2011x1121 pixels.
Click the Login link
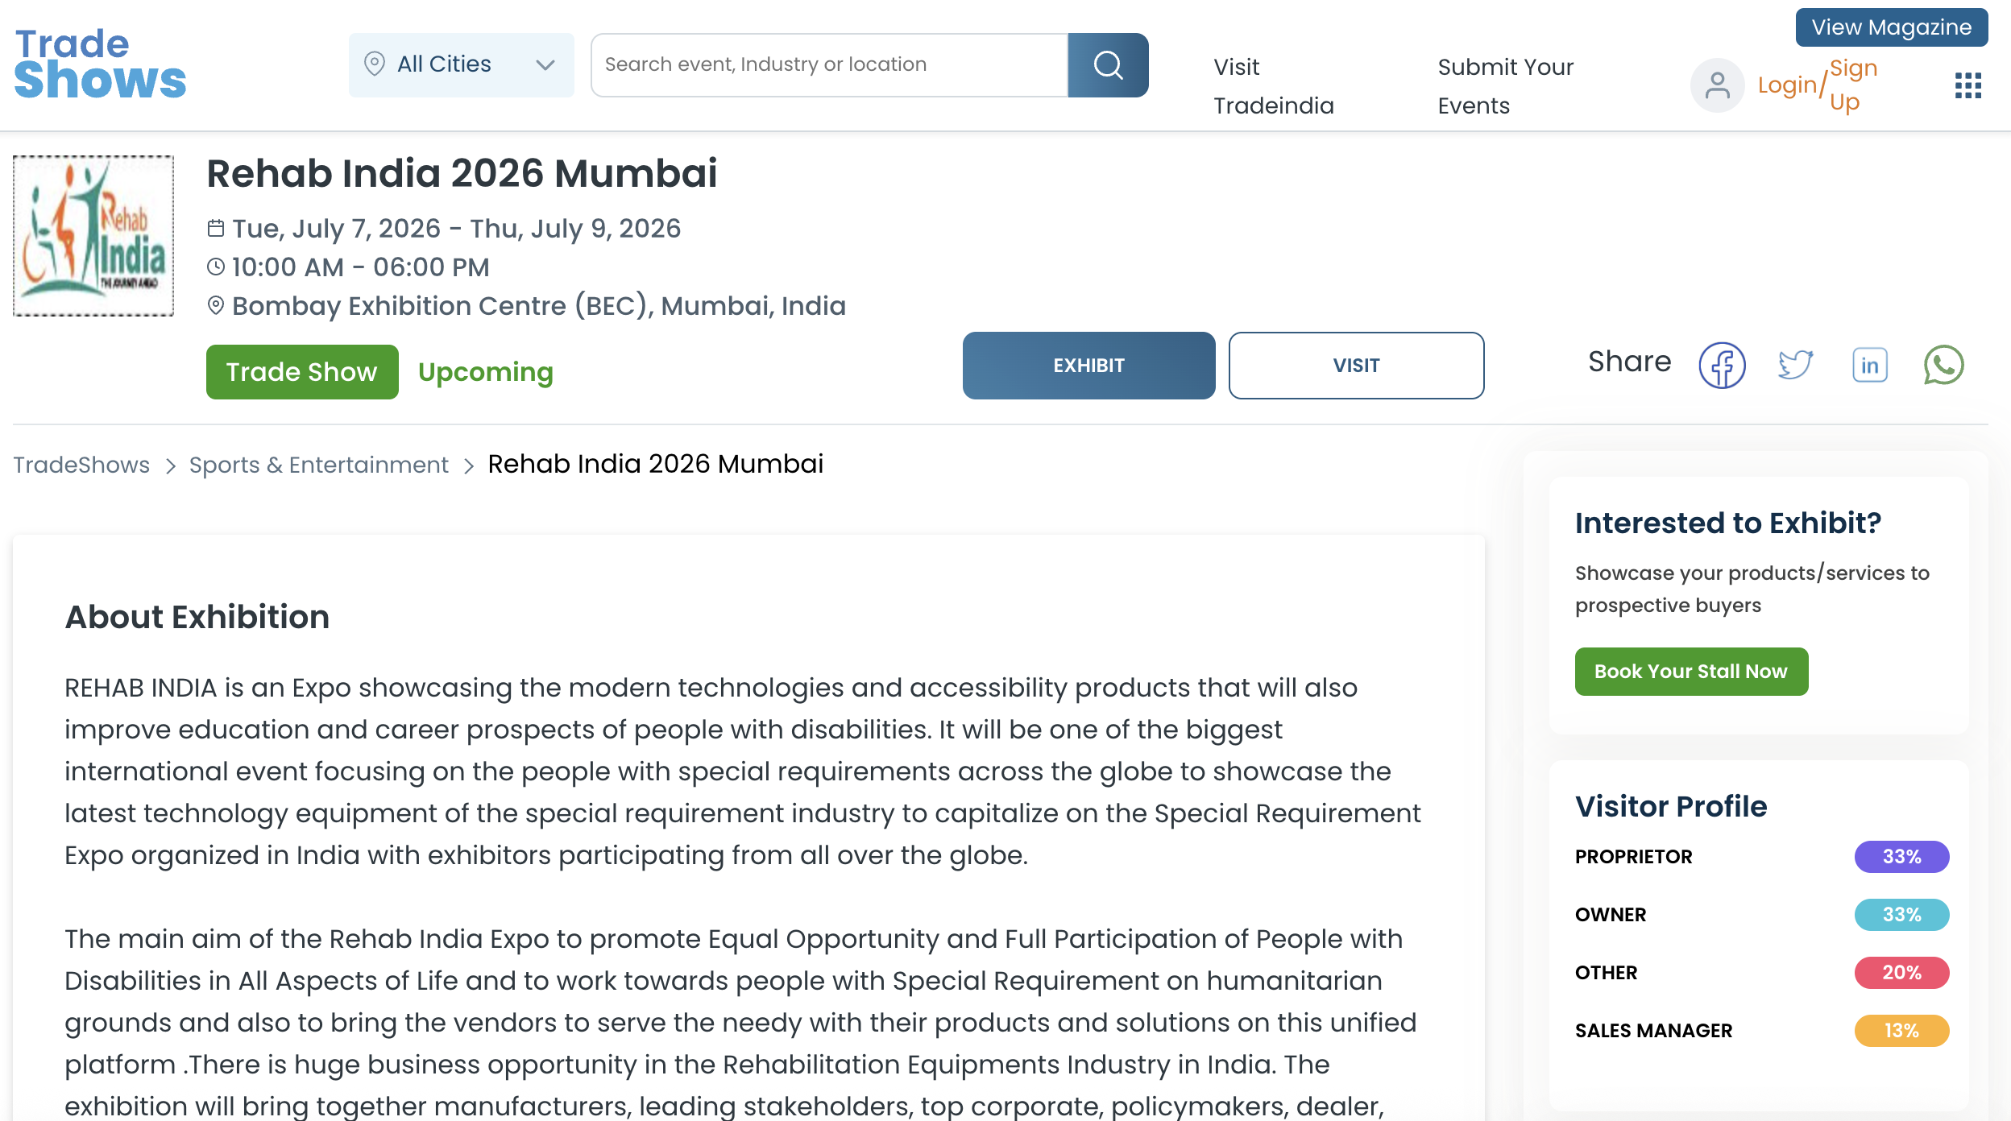[1787, 85]
